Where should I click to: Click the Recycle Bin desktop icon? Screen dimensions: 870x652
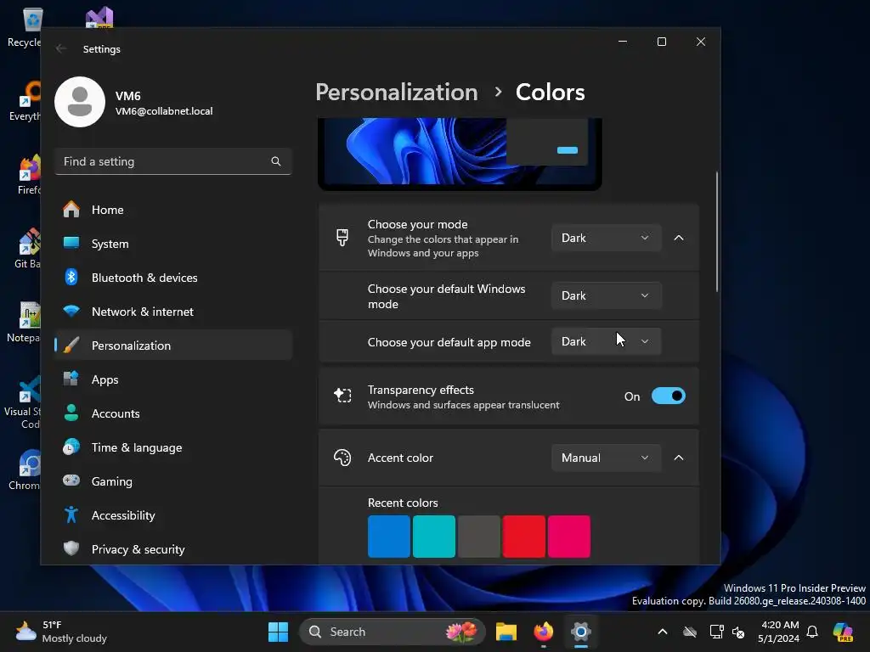click(25, 28)
